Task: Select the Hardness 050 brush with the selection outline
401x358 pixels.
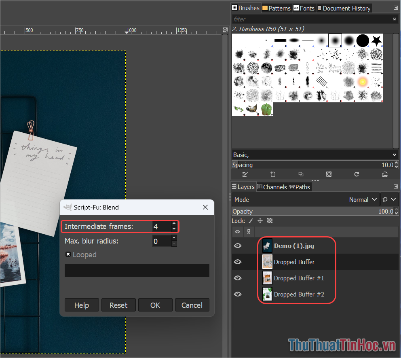Action: (335, 40)
